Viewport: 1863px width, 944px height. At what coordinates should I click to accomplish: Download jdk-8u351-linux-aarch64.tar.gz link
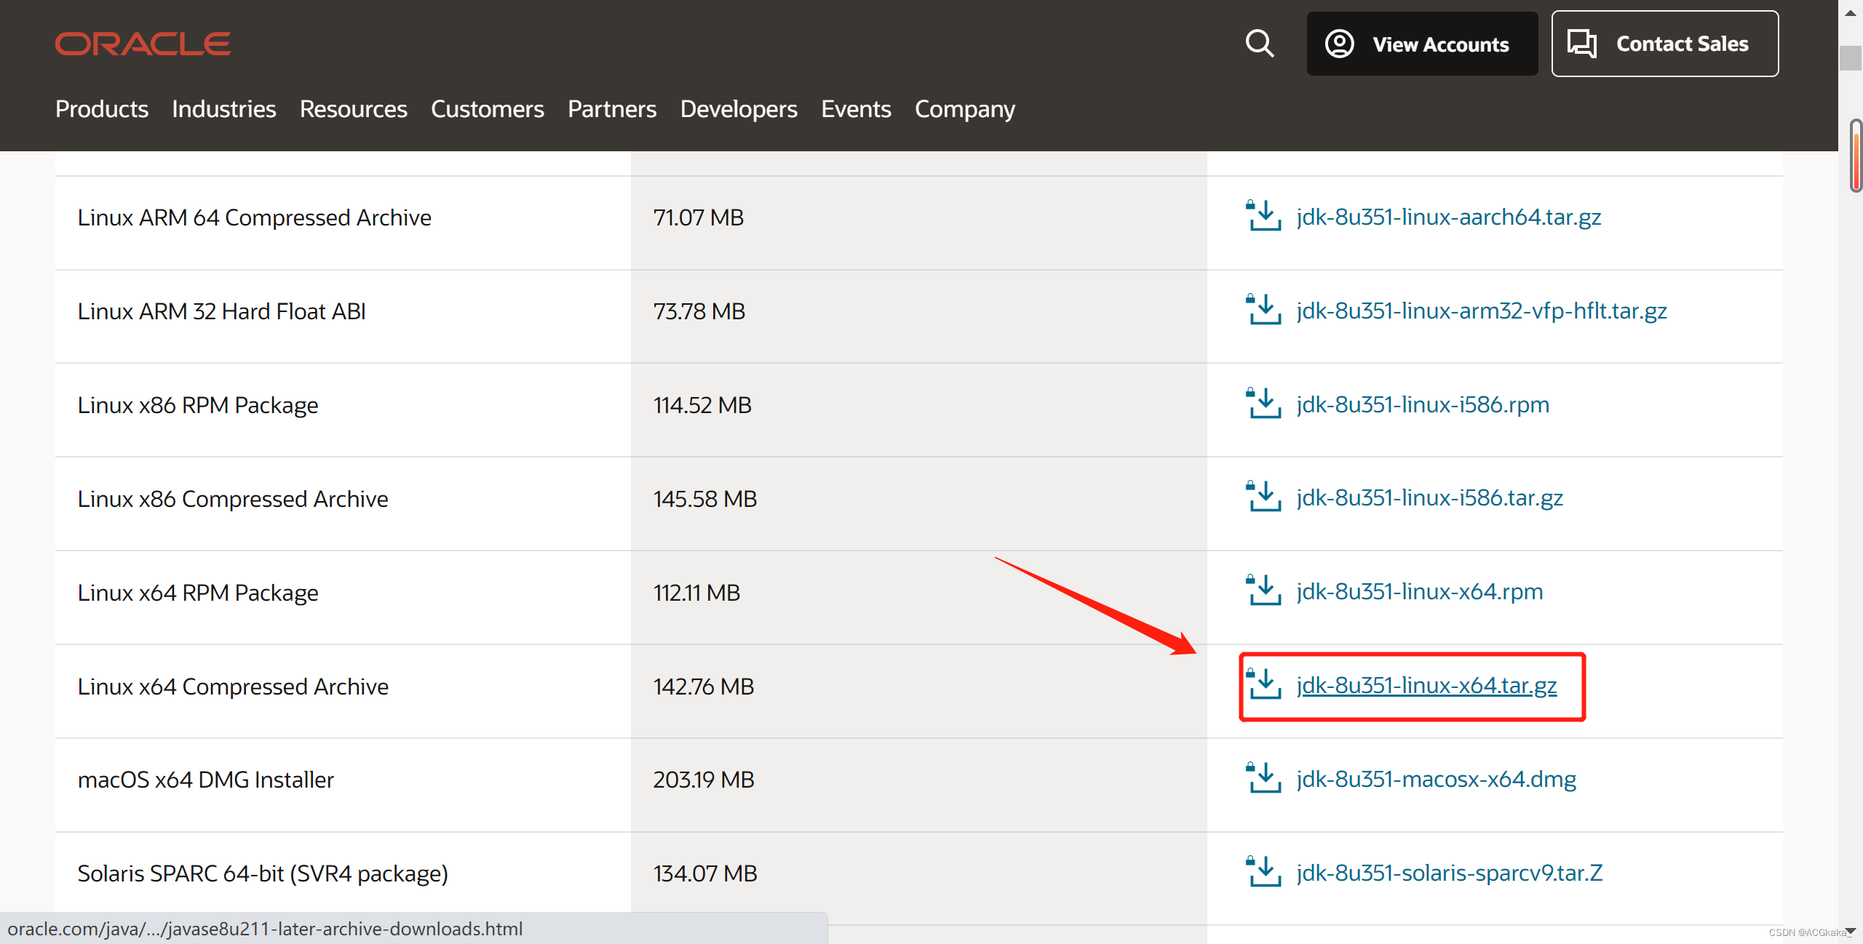pyautogui.click(x=1449, y=217)
